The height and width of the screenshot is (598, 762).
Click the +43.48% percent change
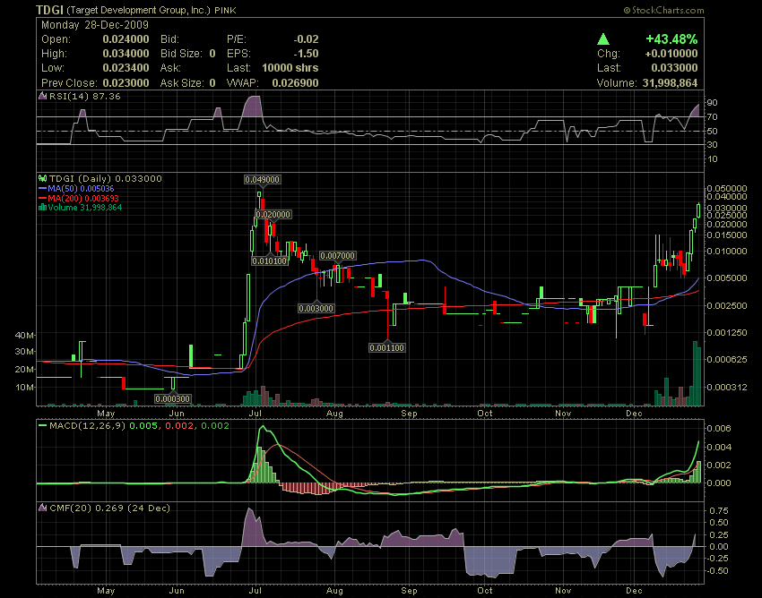[x=671, y=38]
